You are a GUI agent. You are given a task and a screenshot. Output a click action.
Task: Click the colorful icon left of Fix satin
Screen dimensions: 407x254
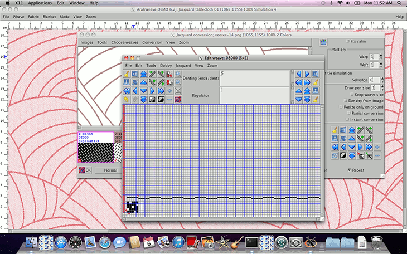coord(323,42)
